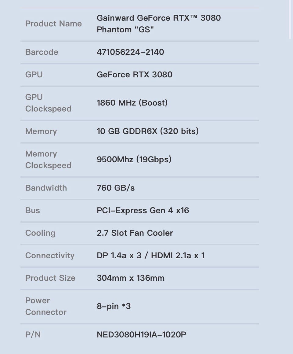Click the "10 GB GDDR6X (320 bits)" value
The height and width of the screenshot is (354, 293).
[x=148, y=131]
